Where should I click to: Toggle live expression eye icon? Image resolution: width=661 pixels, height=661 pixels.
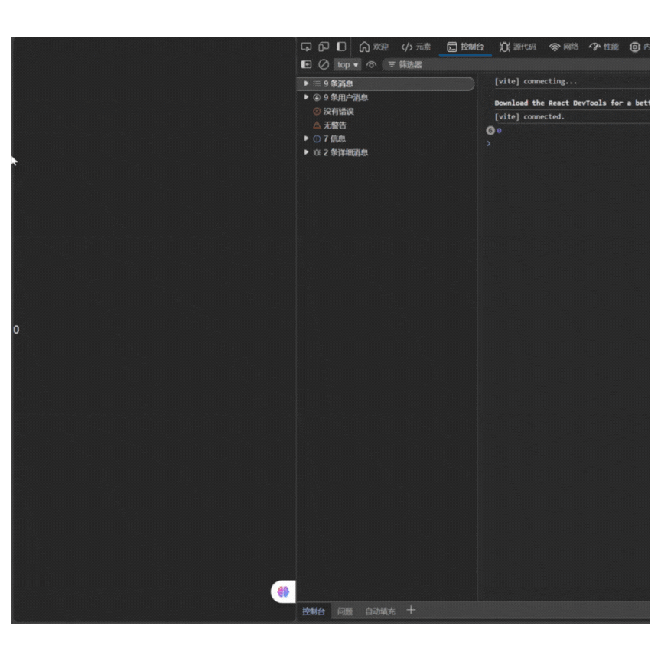coord(371,64)
